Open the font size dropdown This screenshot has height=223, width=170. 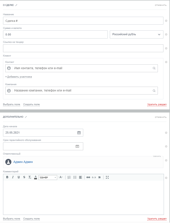click(61, 177)
